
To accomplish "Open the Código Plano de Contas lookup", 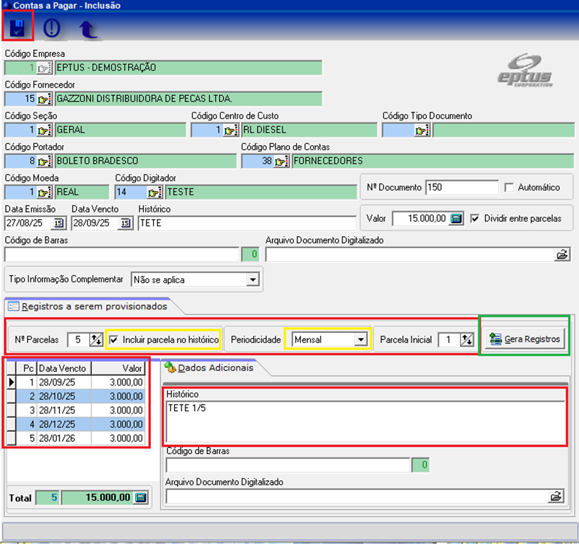I will click(281, 161).
